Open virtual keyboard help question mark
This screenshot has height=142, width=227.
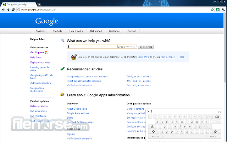[151, 111]
